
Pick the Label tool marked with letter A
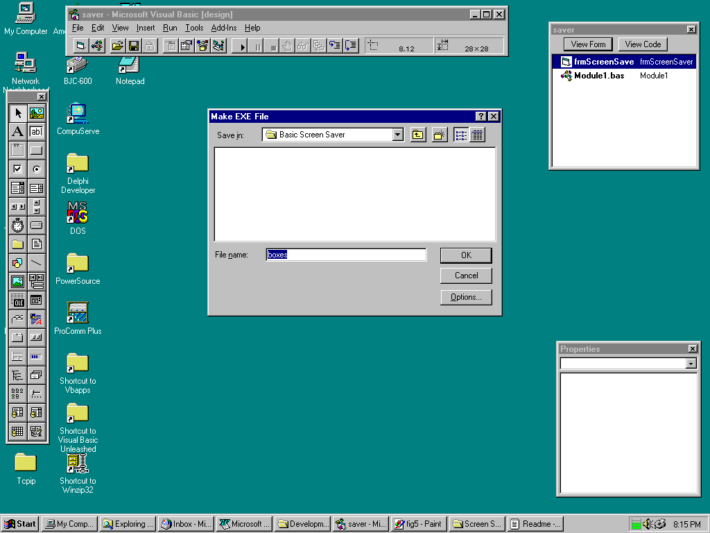[x=18, y=131]
